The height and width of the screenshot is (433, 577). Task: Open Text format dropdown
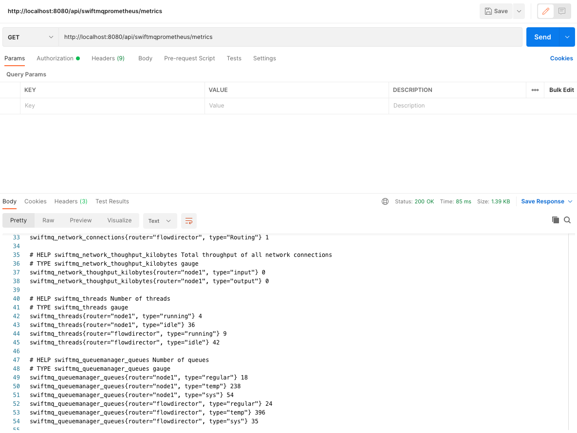pos(160,221)
